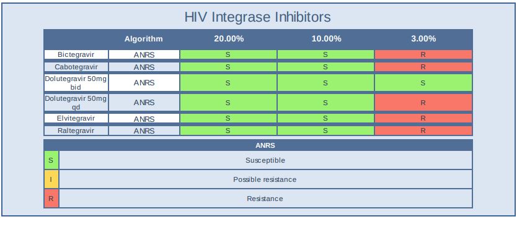
Task: Select the Bictegravir drug name cell
Action: tap(76, 54)
